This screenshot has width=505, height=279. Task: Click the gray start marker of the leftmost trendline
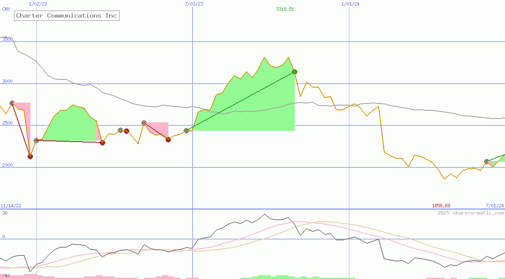12,103
